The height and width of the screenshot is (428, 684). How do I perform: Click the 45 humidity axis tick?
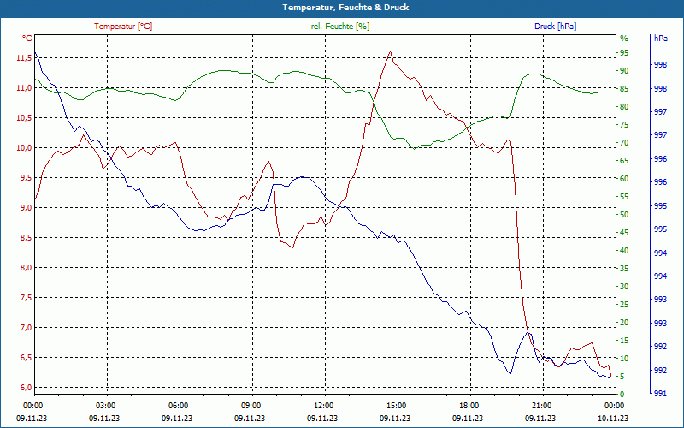coord(624,233)
